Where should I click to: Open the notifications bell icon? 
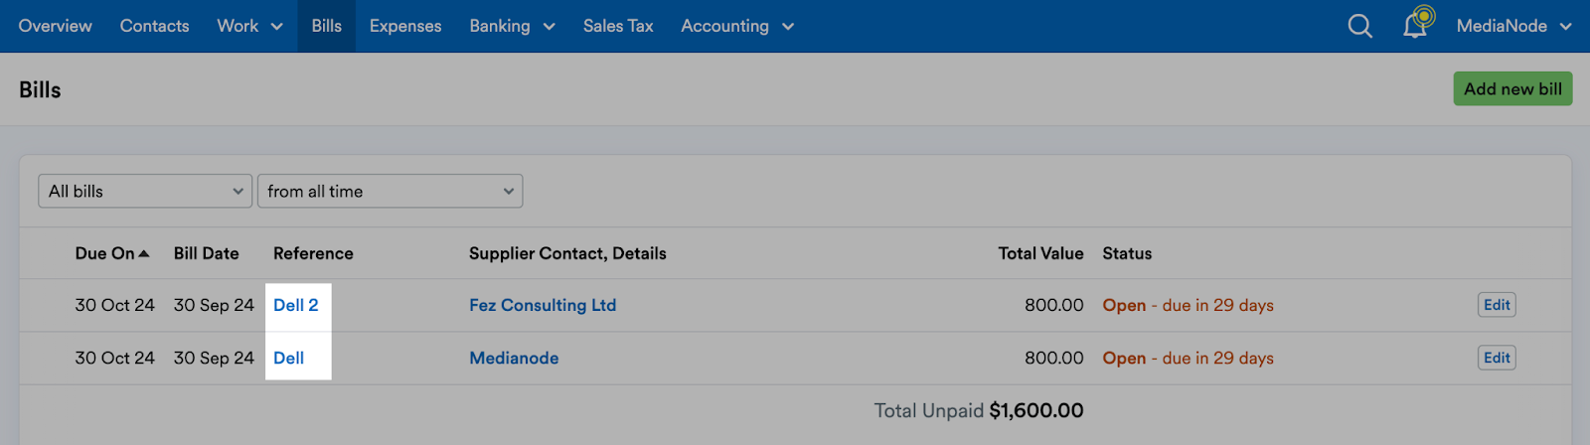click(1417, 24)
